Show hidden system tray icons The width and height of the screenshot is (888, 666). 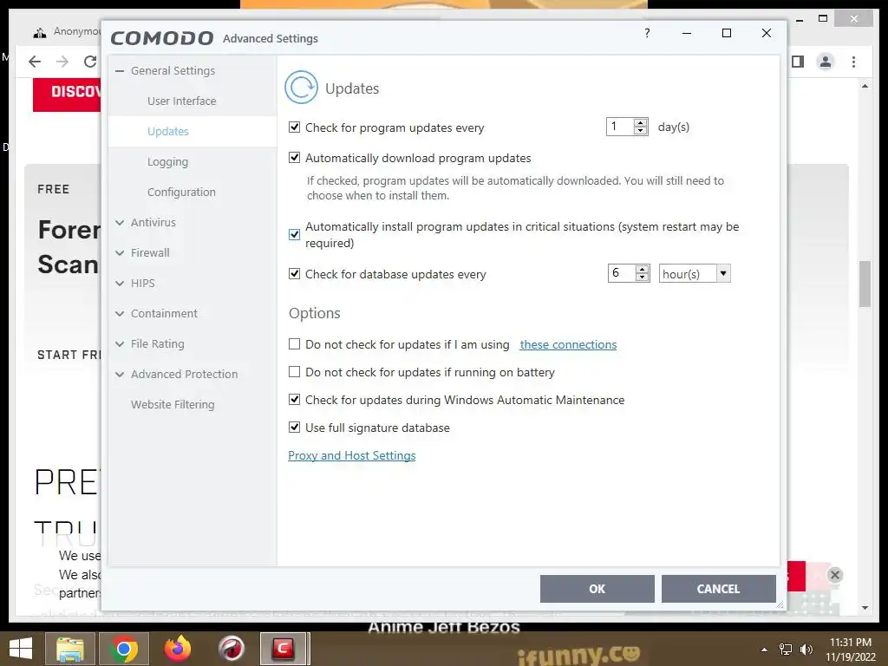tap(764, 650)
